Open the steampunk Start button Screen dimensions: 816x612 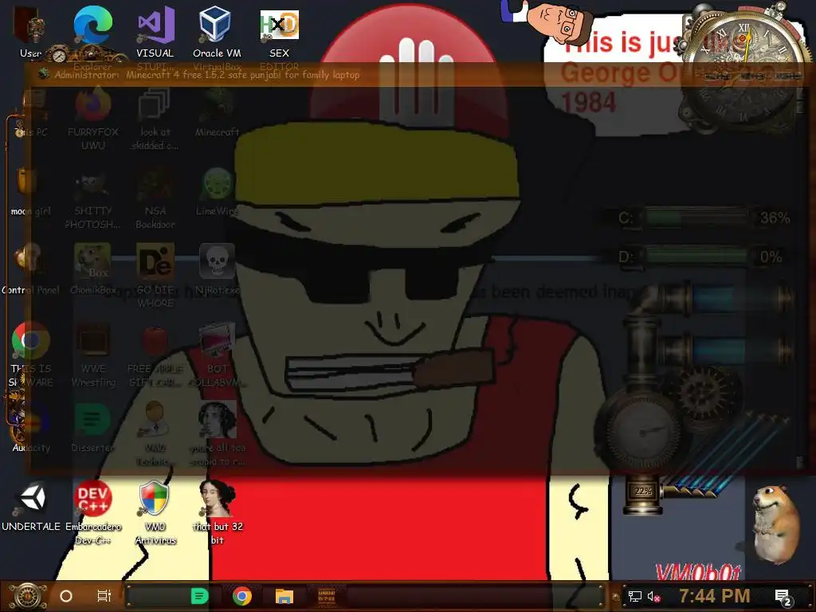pyautogui.click(x=28, y=596)
